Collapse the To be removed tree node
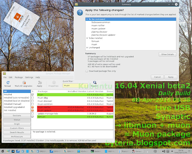 pos(87,19)
